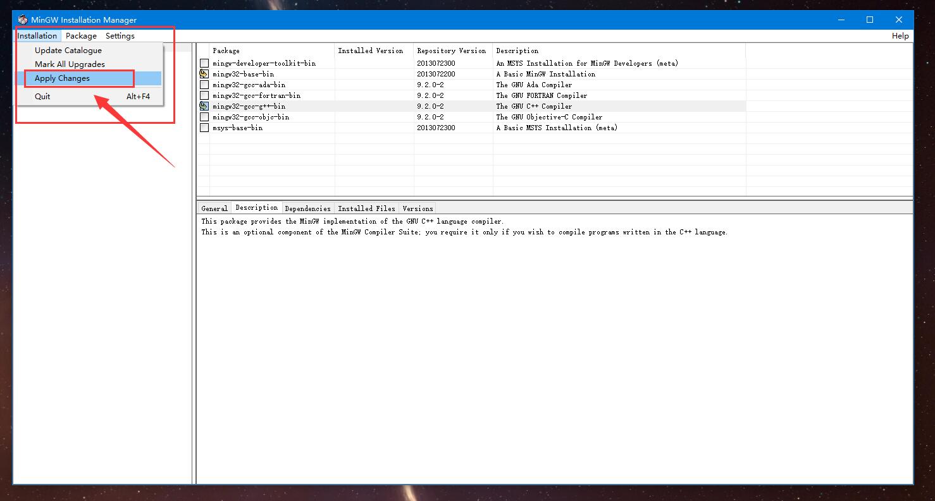Click the marked mingw32-gcc-g++-bin install icon

click(204, 106)
